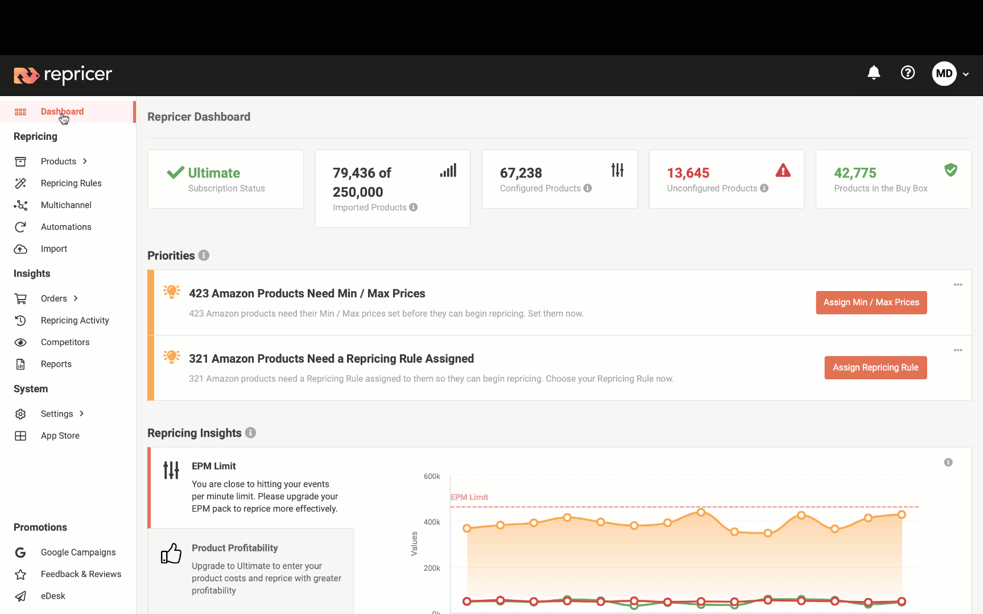
Task: Click the Dashboard grid icon
Action: tap(20, 112)
